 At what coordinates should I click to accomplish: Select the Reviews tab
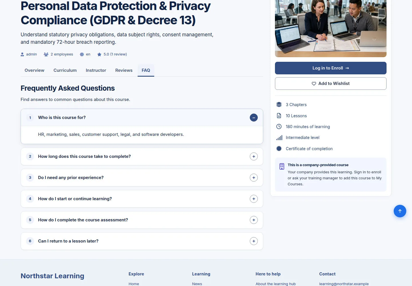(x=124, y=70)
